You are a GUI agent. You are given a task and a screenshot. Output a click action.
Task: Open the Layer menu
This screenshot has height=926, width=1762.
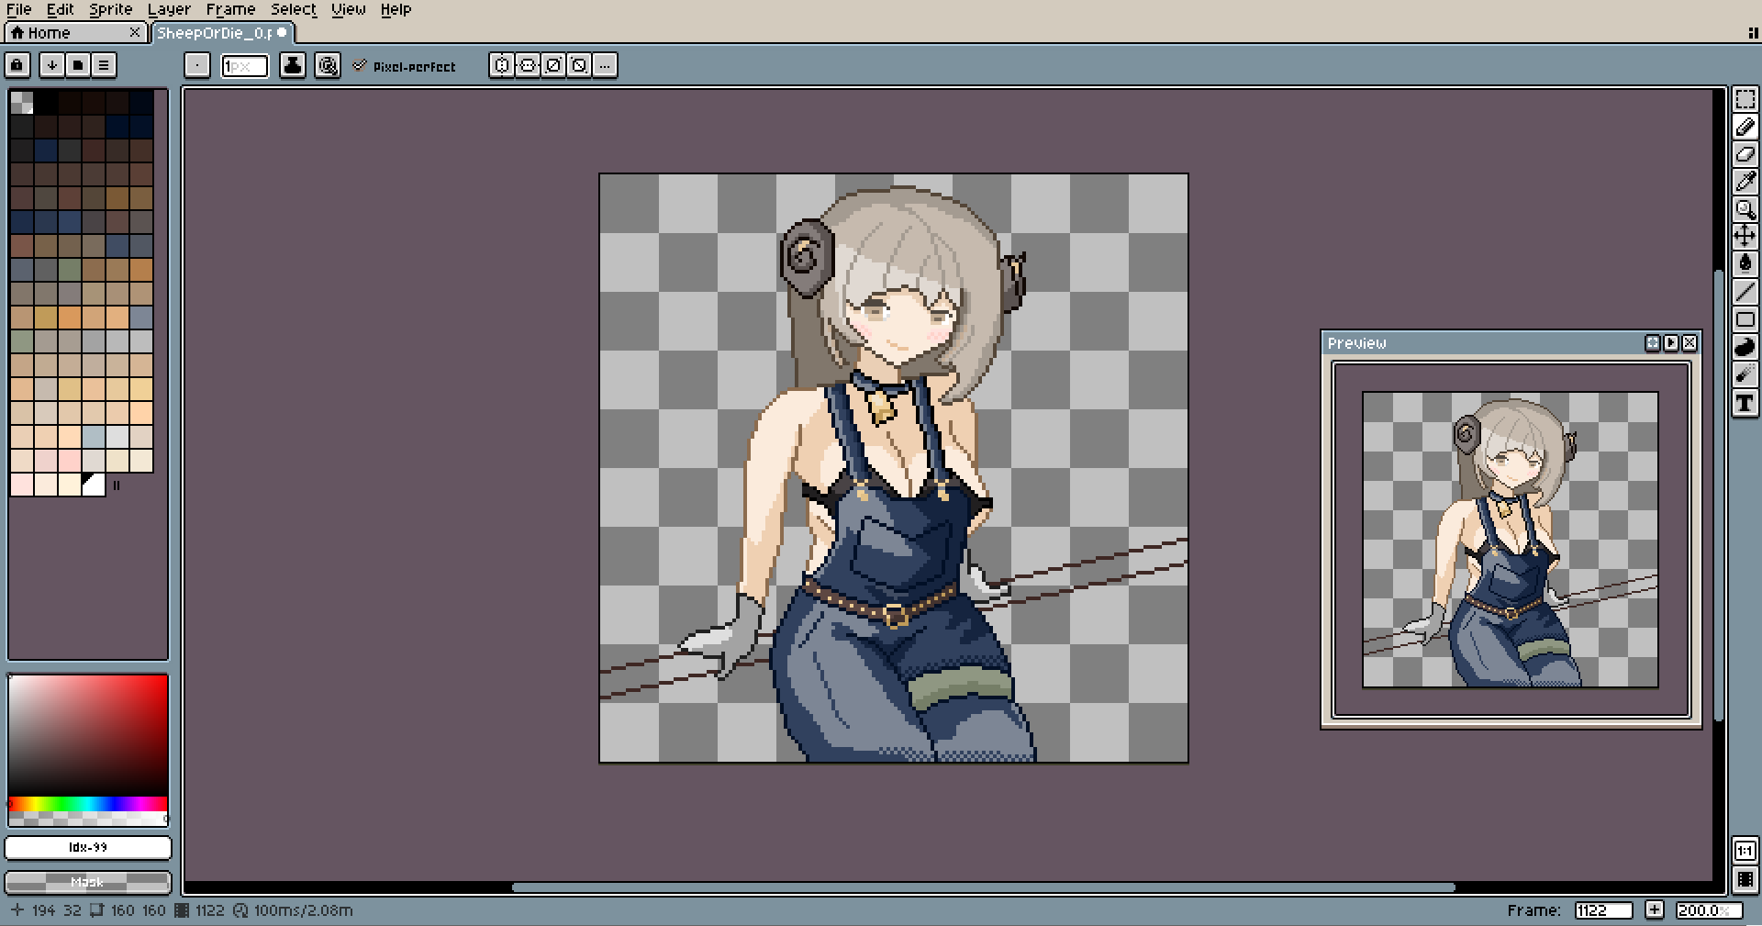point(169,9)
